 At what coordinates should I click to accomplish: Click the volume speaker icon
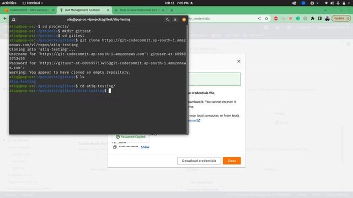pos(332,3)
